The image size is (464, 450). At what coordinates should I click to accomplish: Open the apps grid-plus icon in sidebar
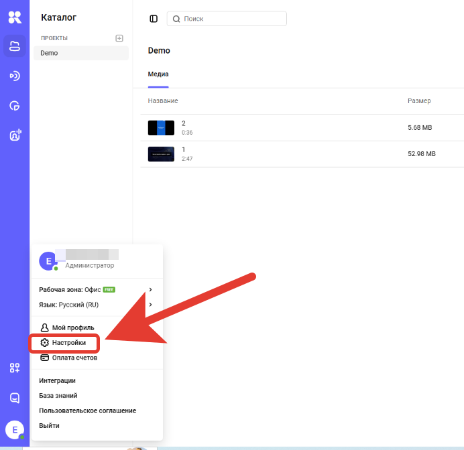pos(15,368)
